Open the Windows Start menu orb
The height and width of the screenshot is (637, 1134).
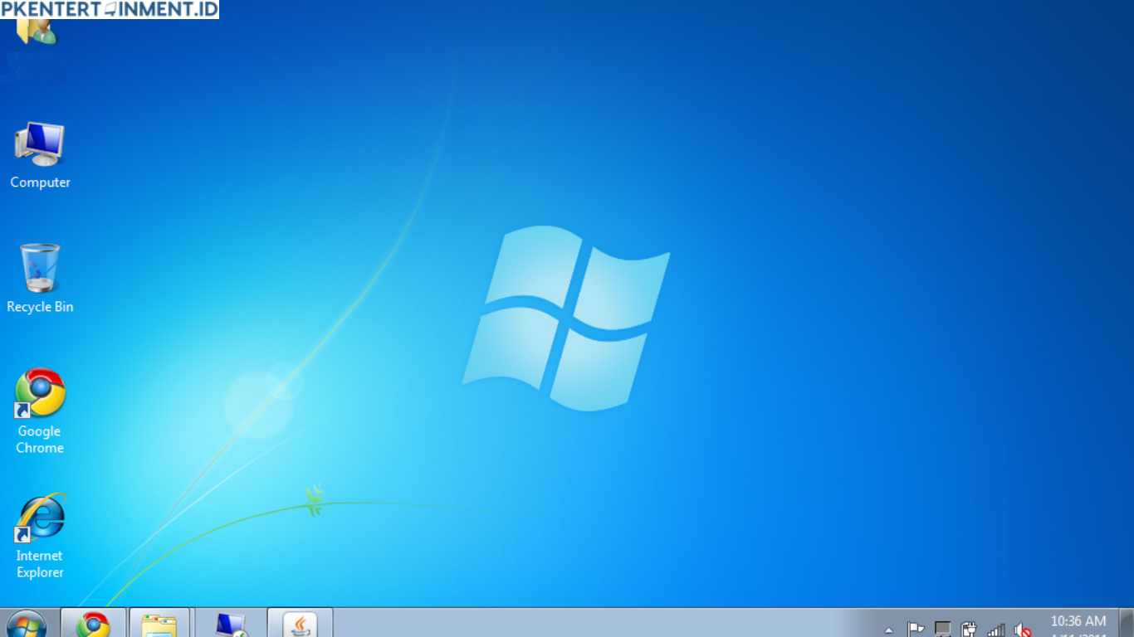point(27,625)
